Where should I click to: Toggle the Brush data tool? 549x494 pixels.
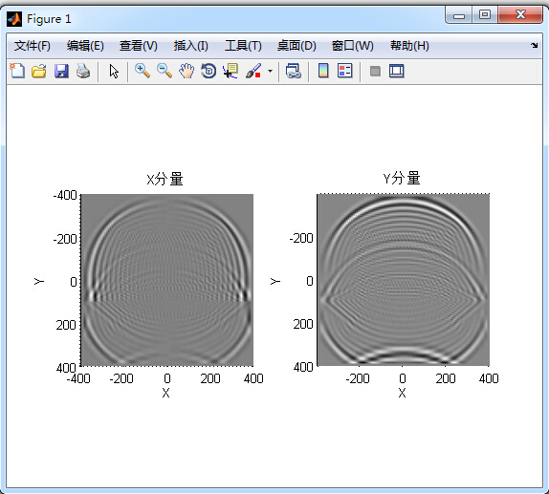pos(253,71)
